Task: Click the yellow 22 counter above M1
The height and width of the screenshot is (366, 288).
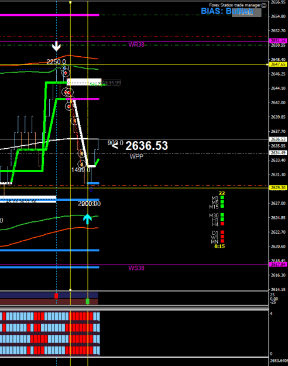Action: click(222, 193)
